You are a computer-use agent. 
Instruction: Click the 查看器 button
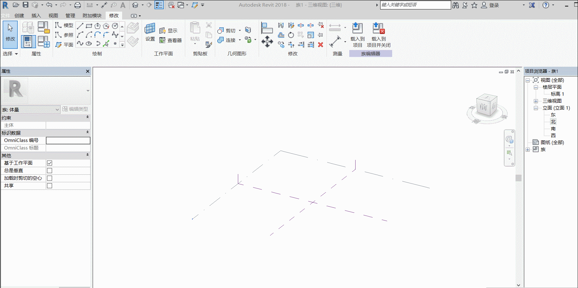pyautogui.click(x=171, y=40)
